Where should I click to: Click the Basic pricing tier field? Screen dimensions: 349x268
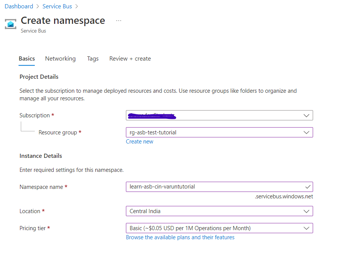coord(208,228)
